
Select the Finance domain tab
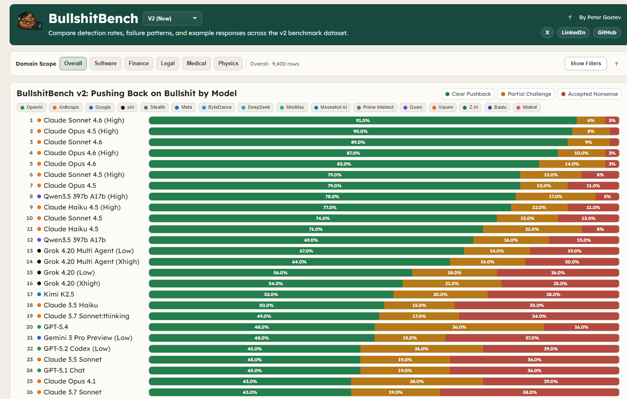(139, 64)
